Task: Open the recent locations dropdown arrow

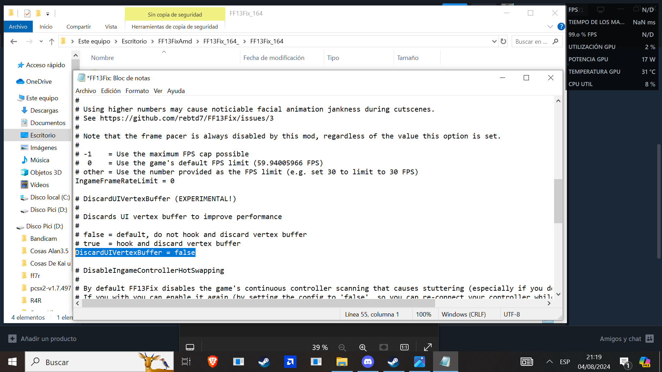Action: [x=41, y=41]
